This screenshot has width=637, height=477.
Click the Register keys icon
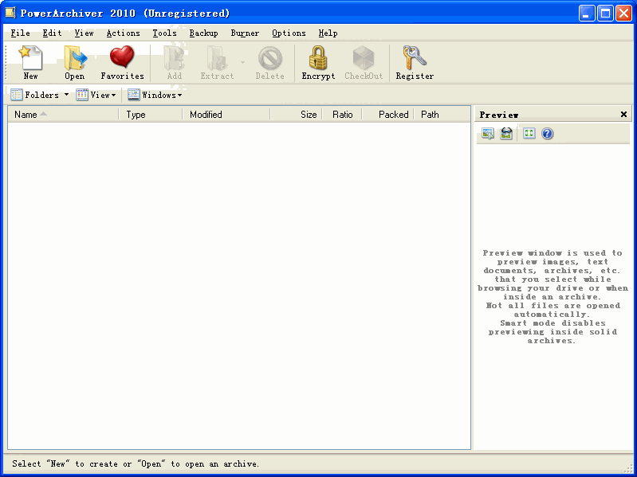(x=415, y=62)
